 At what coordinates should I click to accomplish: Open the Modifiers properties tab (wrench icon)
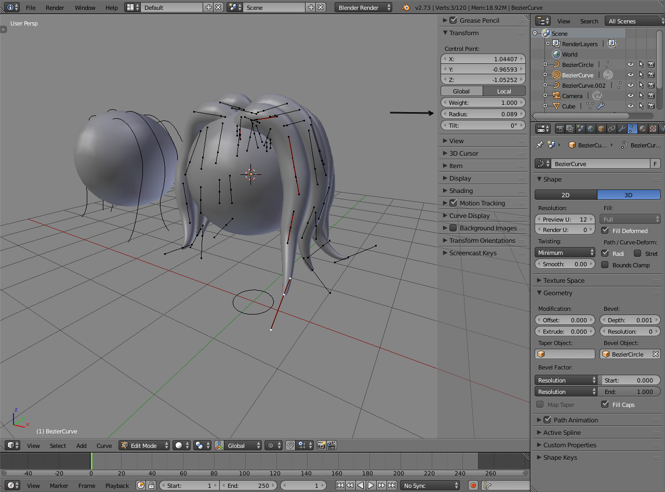622,129
